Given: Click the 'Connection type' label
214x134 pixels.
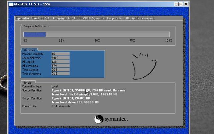Looking at the screenshot, I should tap(32, 86).
